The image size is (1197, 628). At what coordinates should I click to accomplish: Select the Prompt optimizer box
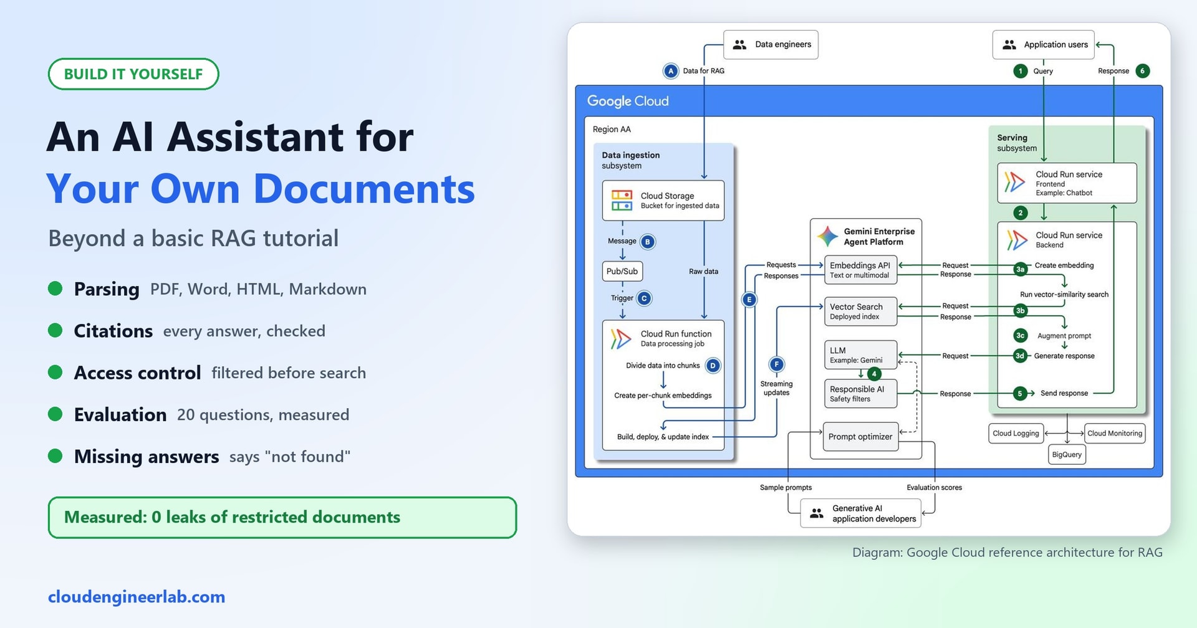860,437
